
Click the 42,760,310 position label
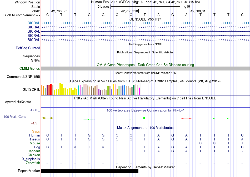(129, 11)
